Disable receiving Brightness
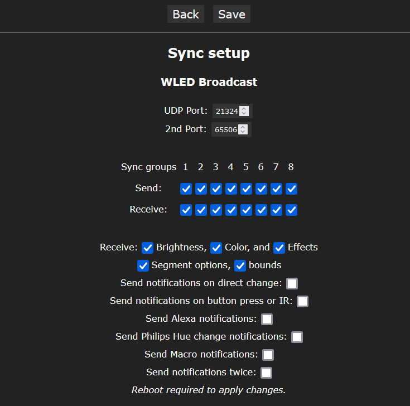The width and height of the screenshot is (410, 406). click(148, 248)
